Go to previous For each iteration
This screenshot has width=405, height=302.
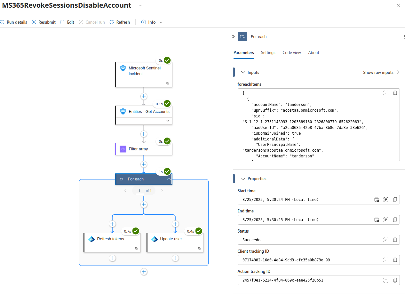click(x=125, y=191)
